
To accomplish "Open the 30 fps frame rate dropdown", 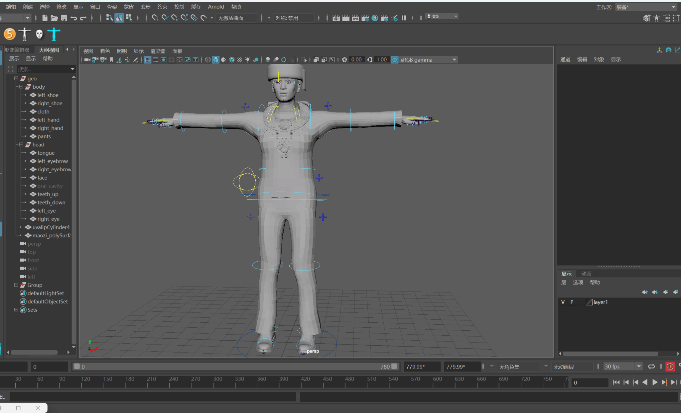I will (x=639, y=367).
